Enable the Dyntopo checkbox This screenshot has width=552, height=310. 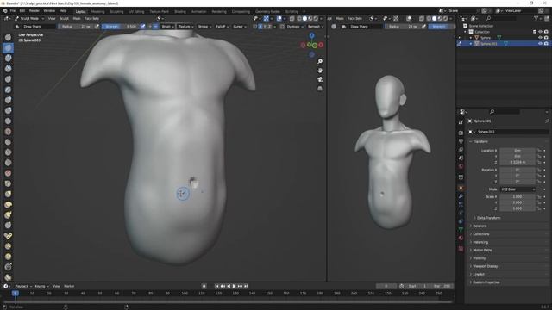(x=282, y=27)
